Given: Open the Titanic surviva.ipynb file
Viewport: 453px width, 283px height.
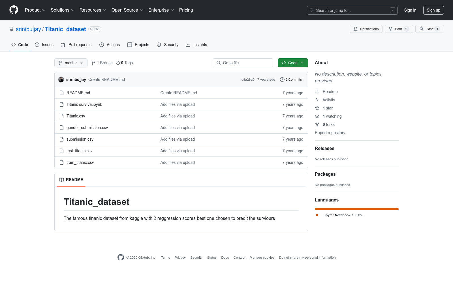Looking at the screenshot, I should pos(84,104).
